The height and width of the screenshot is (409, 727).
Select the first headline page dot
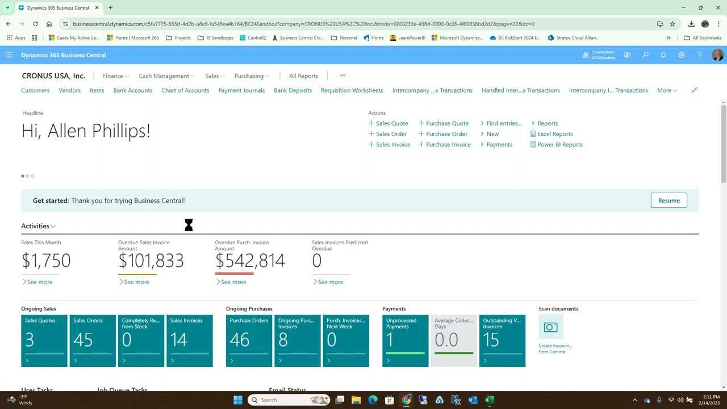tap(23, 176)
